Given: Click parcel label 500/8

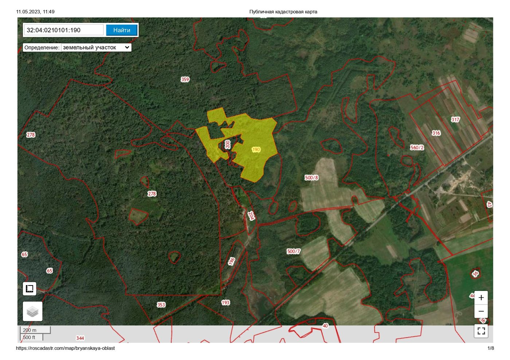Looking at the screenshot, I should tap(311, 177).
